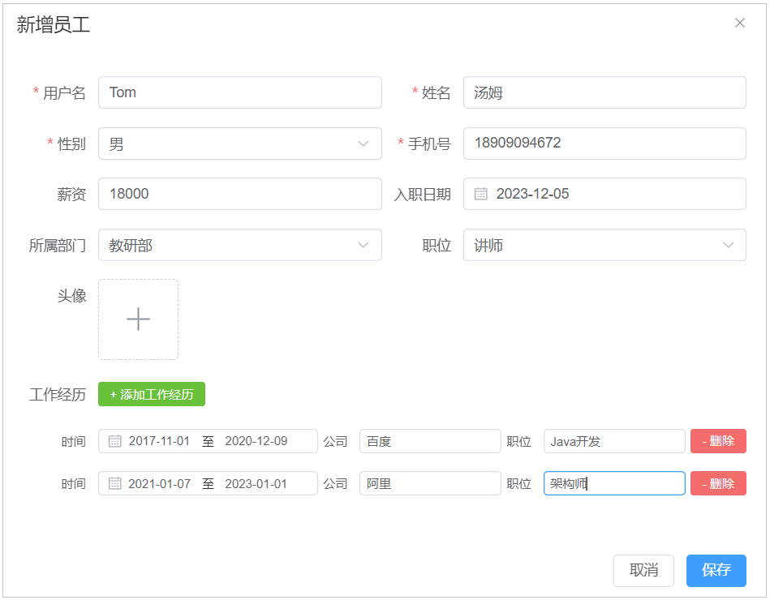Focus the 用户名 input containing Tom

[239, 92]
